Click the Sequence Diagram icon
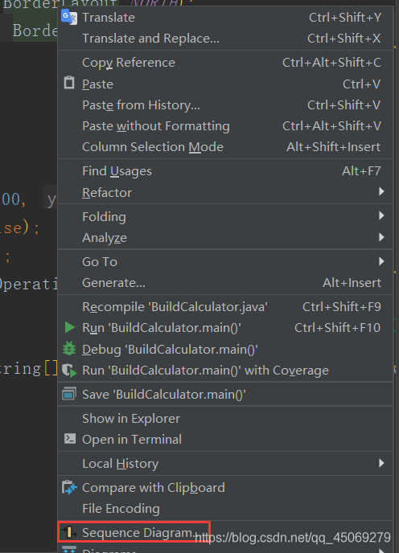399x553 pixels. coord(69,532)
